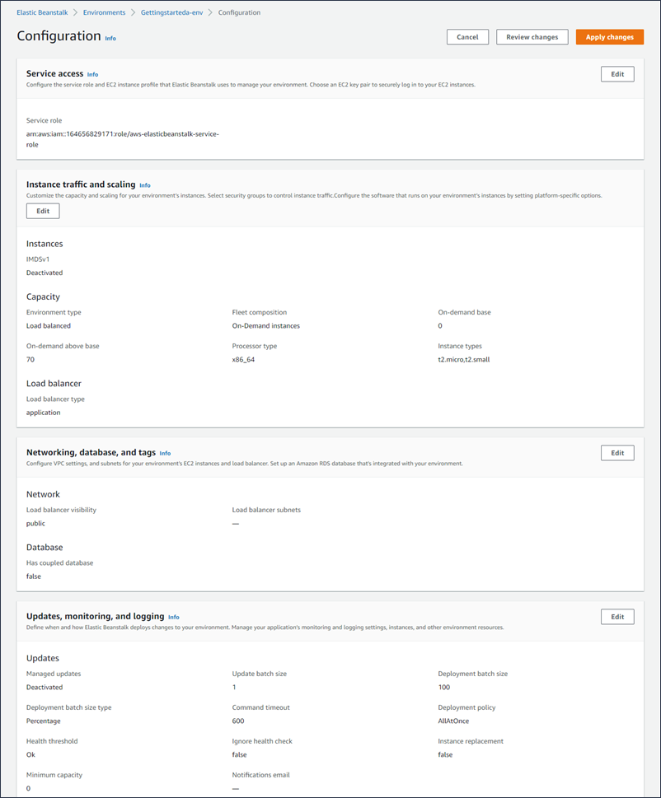Edit Networking, database, and tags section
Image resolution: width=661 pixels, height=798 pixels.
[x=617, y=452]
